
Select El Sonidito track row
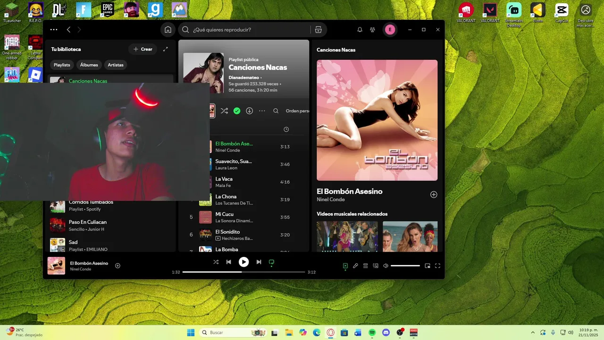point(243,235)
